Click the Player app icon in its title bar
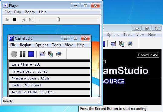This screenshot has width=163, height=112. [x=5, y=5]
